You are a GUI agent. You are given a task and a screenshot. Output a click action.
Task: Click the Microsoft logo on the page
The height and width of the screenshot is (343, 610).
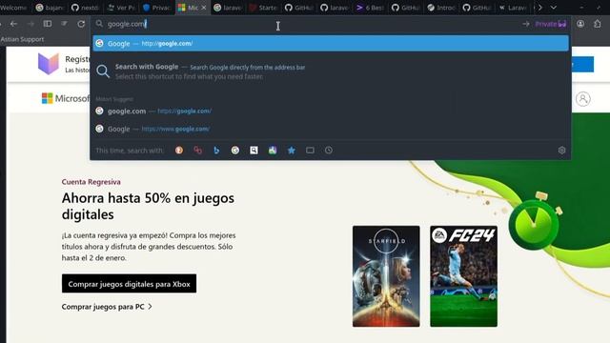click(x=66, y=98)
